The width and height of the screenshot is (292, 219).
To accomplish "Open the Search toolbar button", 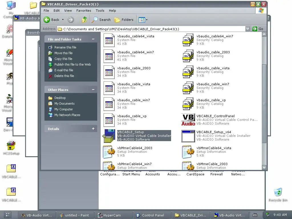I will point(101,20).
